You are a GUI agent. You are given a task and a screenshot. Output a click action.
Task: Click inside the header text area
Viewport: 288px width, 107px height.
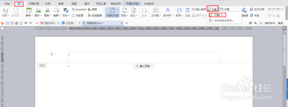coord(144,57)
